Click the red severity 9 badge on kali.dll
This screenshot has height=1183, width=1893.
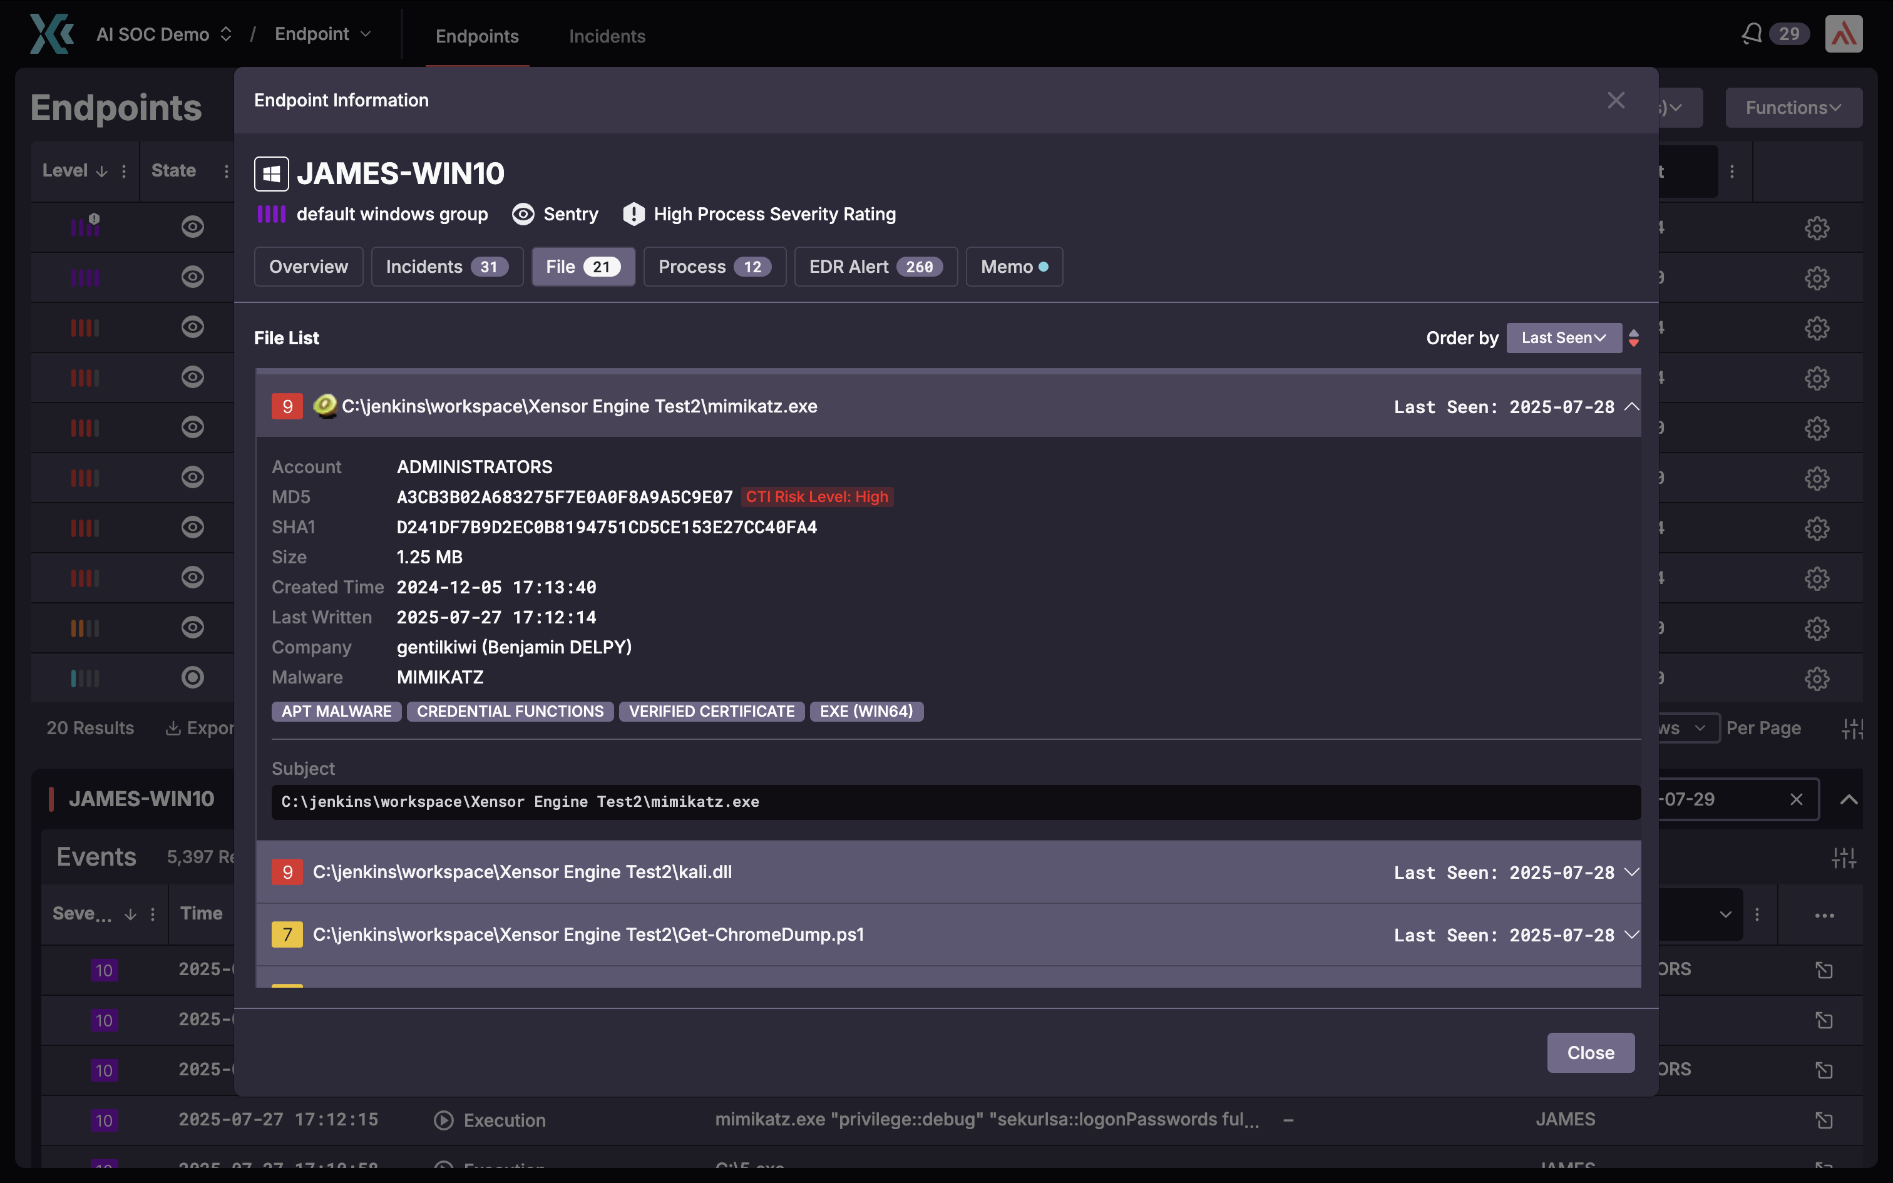[x=287, y=871]
